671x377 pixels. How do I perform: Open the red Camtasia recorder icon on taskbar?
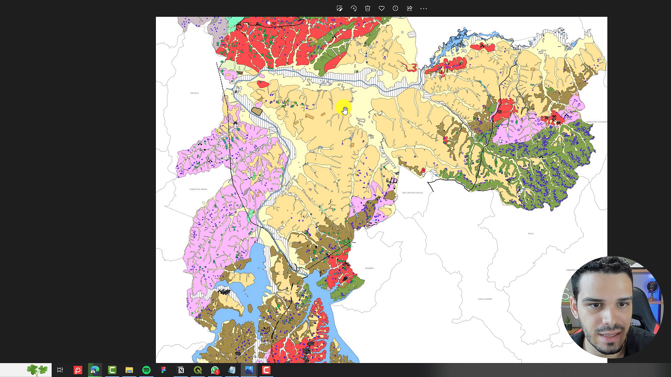tap(266, 370)
